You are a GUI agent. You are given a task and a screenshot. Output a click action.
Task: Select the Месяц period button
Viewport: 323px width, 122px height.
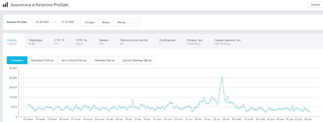[x=121, y=22]
